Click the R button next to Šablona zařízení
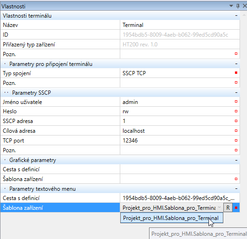This screenshot has height=239, width=247. pos(228,207)
